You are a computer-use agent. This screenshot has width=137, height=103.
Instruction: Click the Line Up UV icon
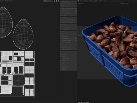pyautogui.click(x=61, y=36)
